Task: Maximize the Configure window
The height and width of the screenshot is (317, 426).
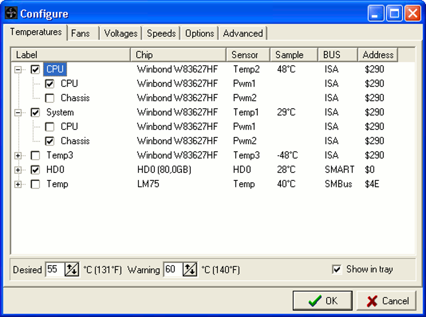Action: 394,13
